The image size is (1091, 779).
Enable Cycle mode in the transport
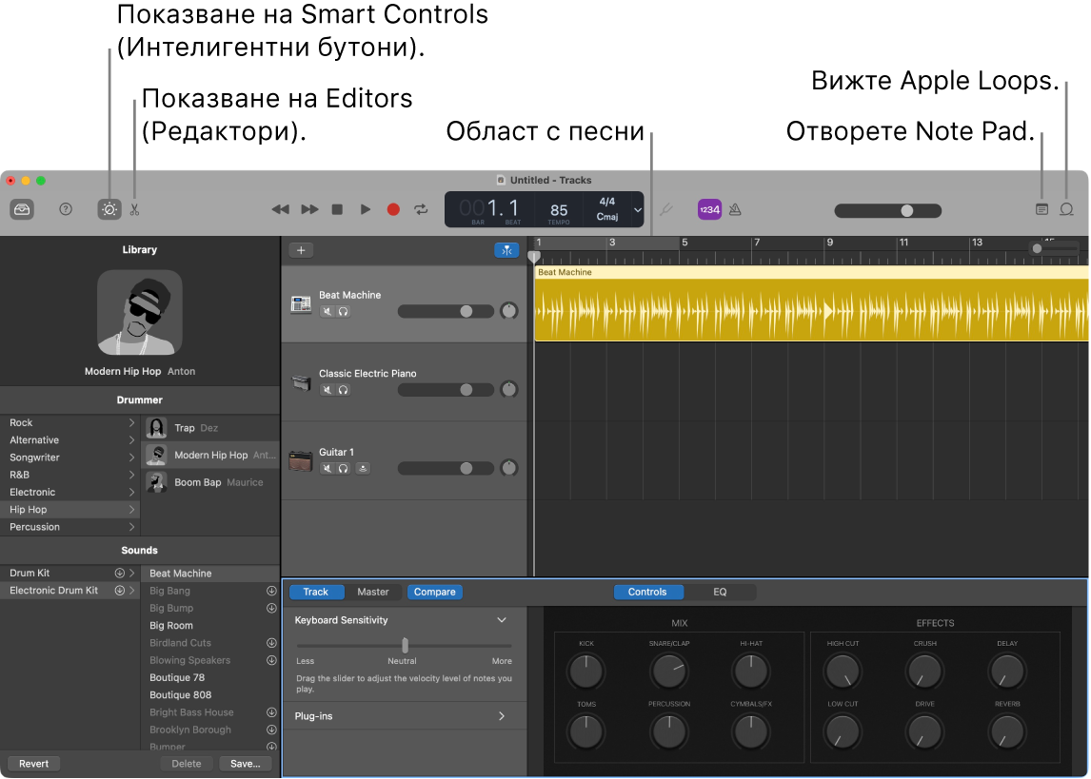(421, 209)
